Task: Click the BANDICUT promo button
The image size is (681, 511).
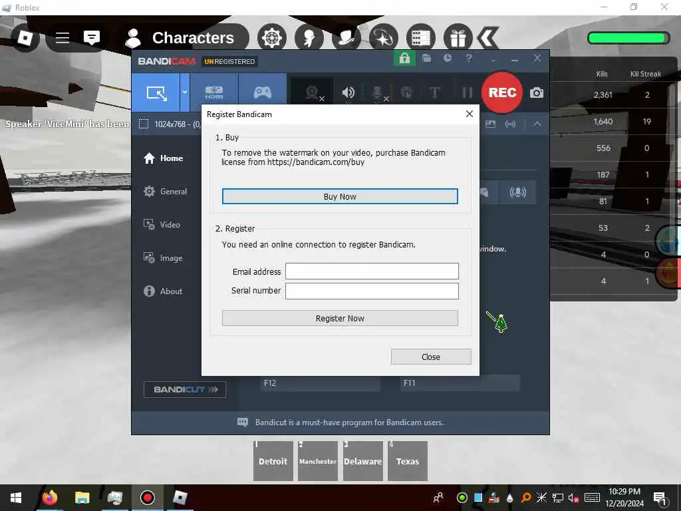Action: tap(185, 389)
